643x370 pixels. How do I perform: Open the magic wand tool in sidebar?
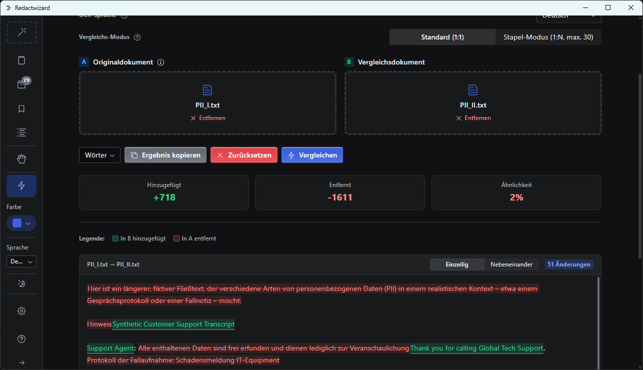click(21, 32)
